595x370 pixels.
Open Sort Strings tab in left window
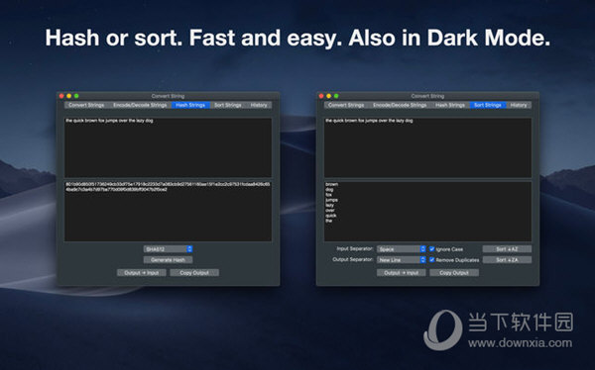pos(228,105)
